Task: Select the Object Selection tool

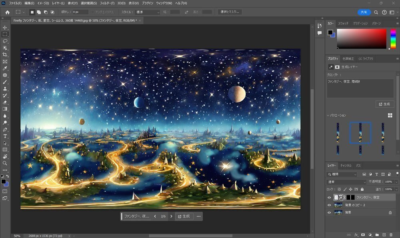Action: pyautogui.click(x=5, y=48)
